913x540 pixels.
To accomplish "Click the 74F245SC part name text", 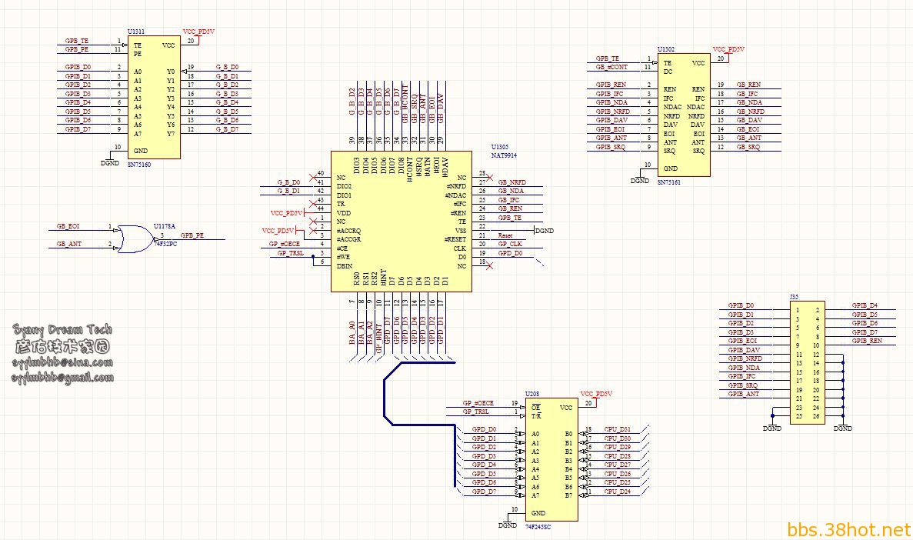I will tap(538, 527).
